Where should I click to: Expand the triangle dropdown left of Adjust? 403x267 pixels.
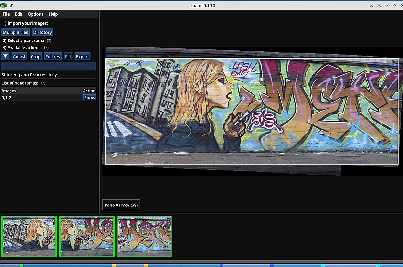click(x=5, y=56)
